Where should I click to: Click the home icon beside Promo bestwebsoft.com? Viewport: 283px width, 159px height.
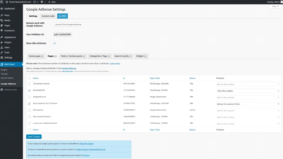point(7,2)
